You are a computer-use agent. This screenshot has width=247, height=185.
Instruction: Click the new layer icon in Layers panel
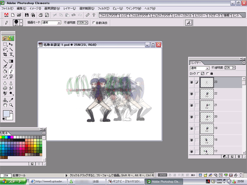(232, 157)
